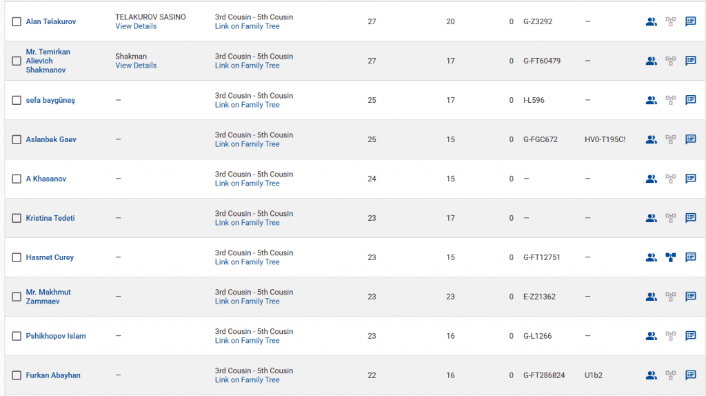This screenshot has width=706, height=396.
Task: Open the Kristina Tedeti name link
Action: click(50, 218)
